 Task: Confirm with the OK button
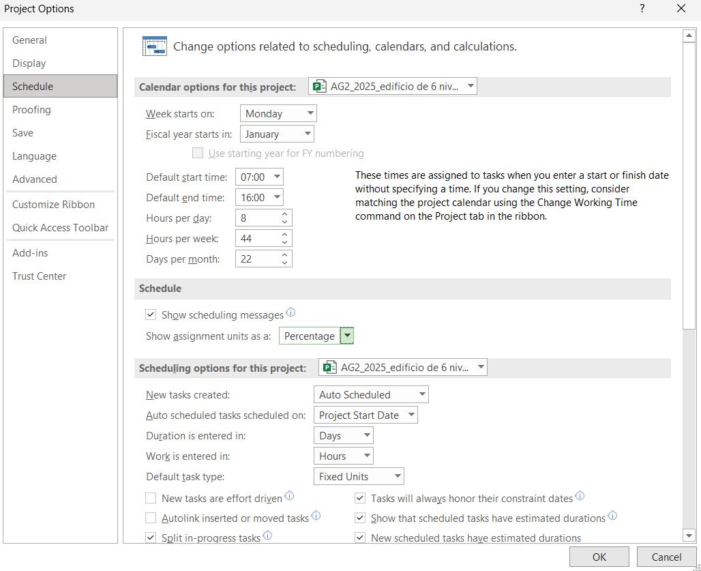pos(599,557)
